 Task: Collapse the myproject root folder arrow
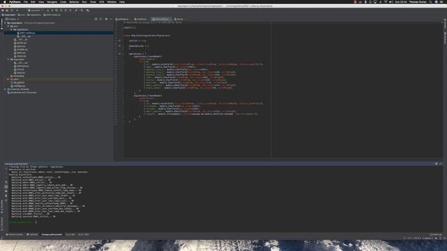click(5, 23)
